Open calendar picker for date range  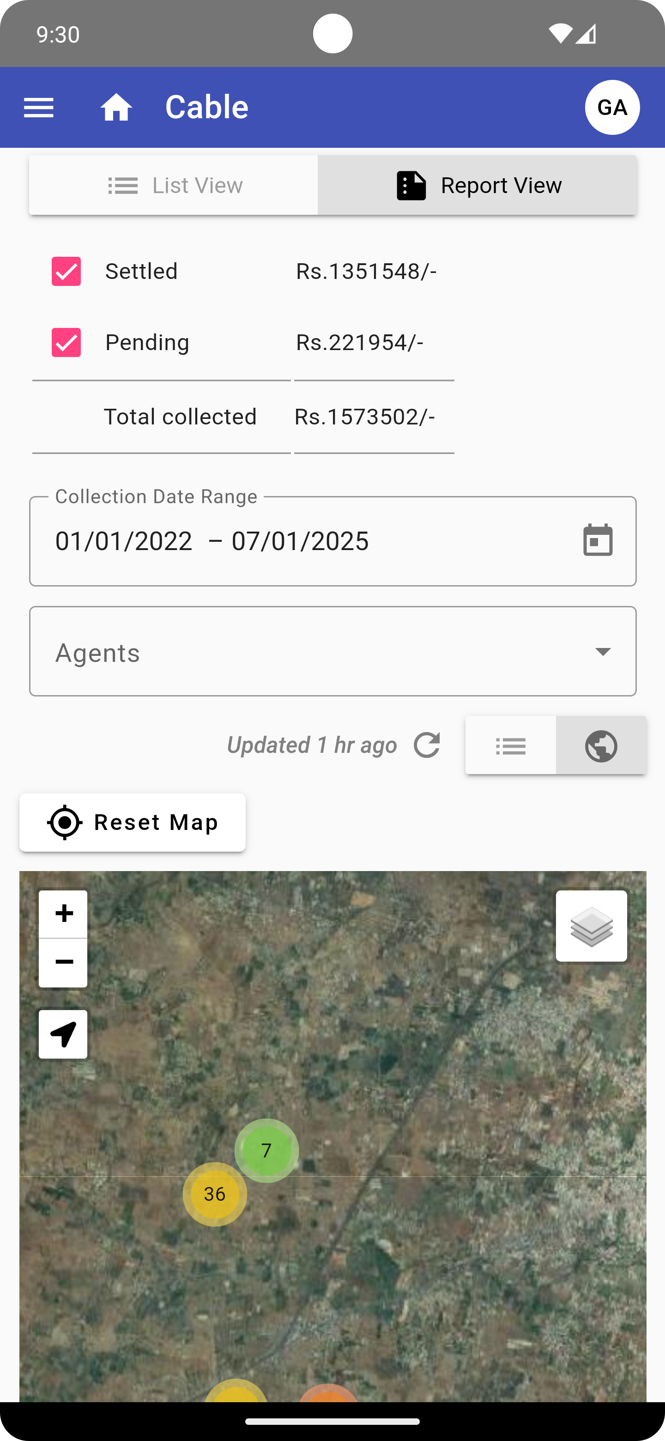point(597,540)
